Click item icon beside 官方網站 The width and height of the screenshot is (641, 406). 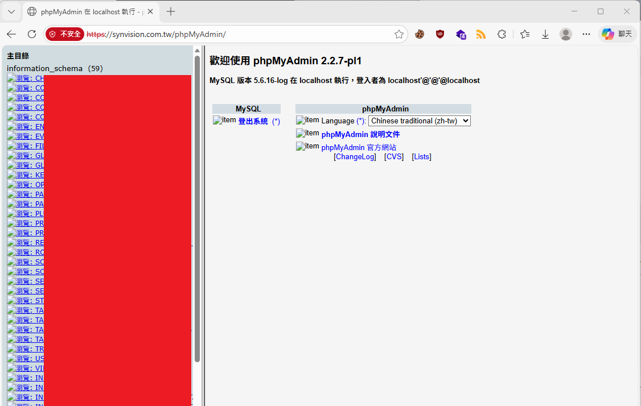tap(307, 146)
